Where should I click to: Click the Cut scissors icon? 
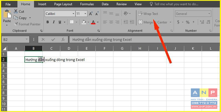[16, 11]
